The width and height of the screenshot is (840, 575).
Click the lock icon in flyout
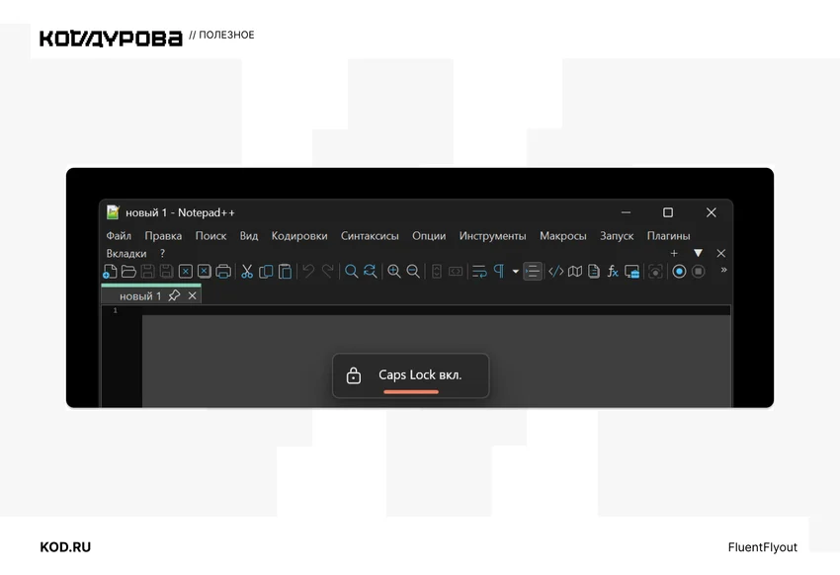coord(354,375)
